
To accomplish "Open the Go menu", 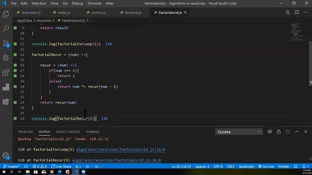I will 65,3.
